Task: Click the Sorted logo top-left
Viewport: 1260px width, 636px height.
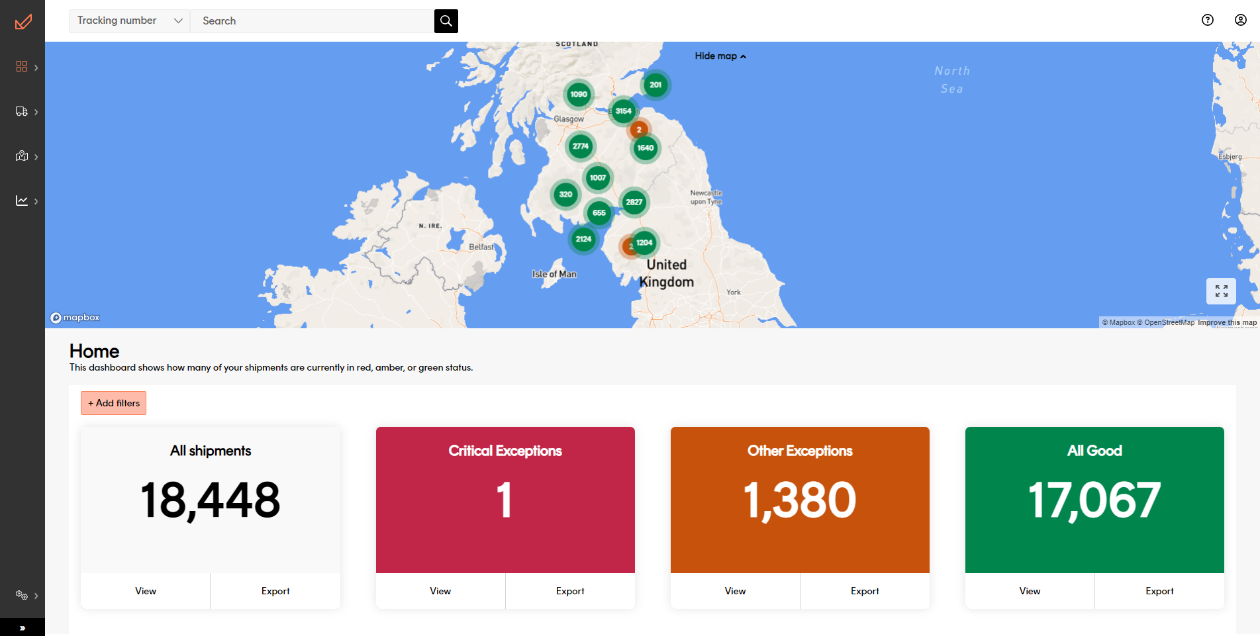Action: coord(23,21)
